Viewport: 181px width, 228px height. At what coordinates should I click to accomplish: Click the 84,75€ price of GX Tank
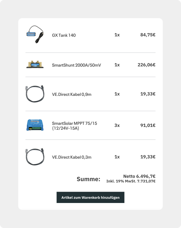tap(148, 35)
